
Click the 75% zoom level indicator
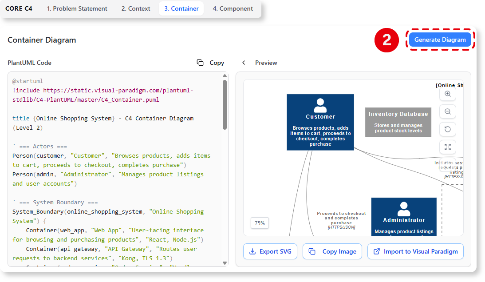(x=260, y=223)
